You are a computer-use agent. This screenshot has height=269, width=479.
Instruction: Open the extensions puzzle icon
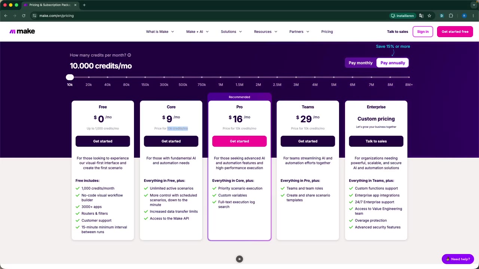(x=451, y=16)
